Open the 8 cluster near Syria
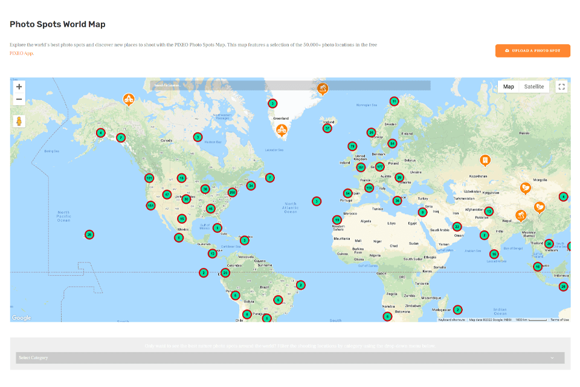Screen dimensions: 580x387 click(422, 212)
